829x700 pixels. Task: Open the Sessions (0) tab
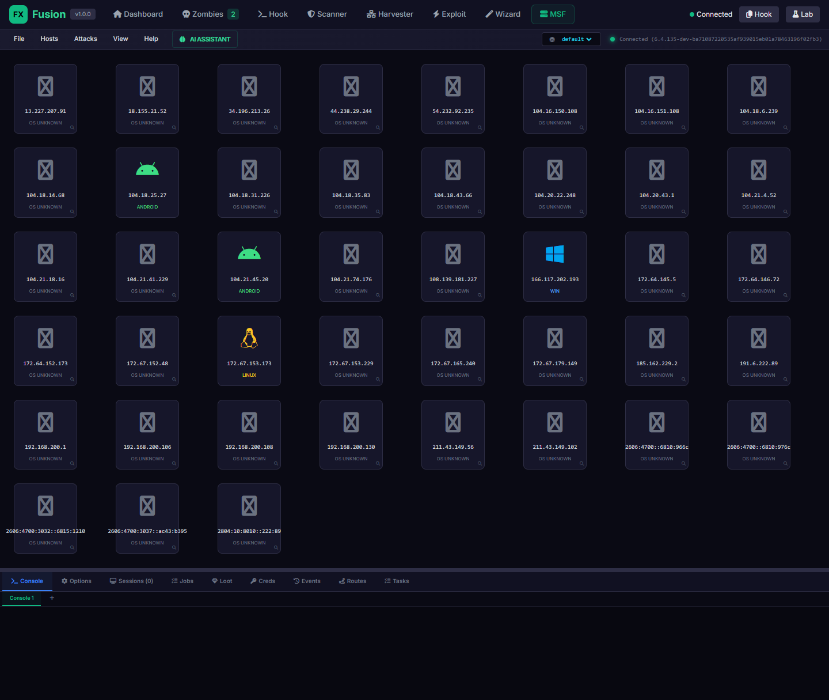pos(131,581)
